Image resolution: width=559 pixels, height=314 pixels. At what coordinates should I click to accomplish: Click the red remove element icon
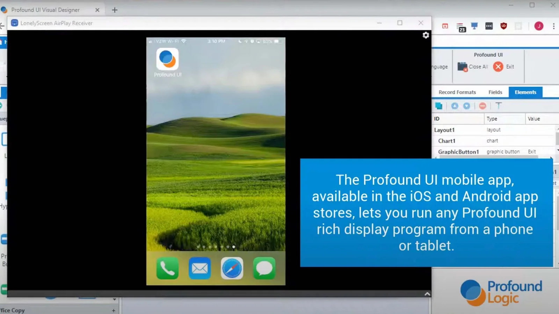point(482,106)
